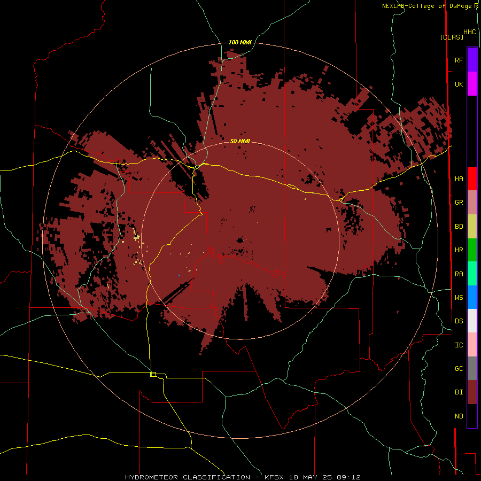Click the KFSX radar station identifier

click(x=274, y=477)
